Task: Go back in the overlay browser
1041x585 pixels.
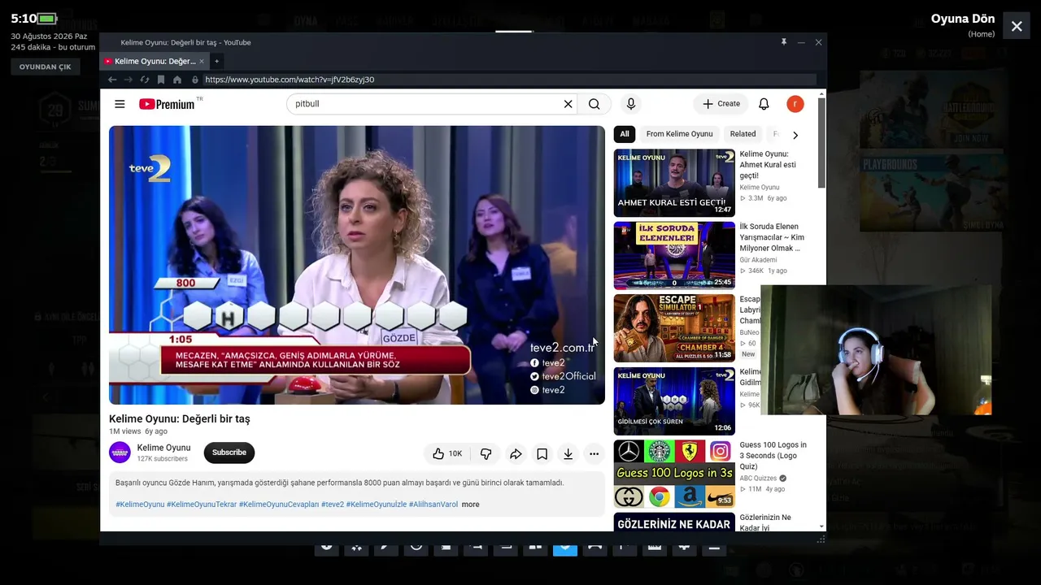Action: tap(112, 80)
